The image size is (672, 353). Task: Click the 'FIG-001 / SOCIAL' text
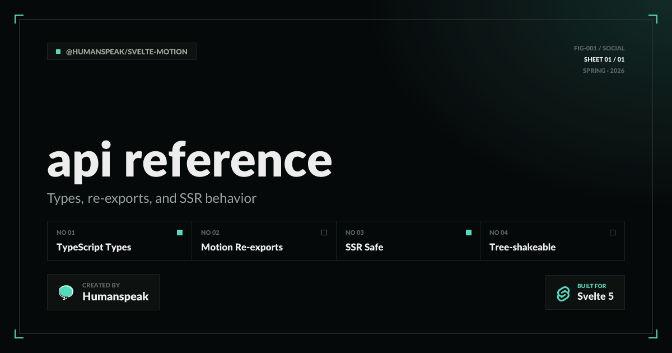point(599,48)
